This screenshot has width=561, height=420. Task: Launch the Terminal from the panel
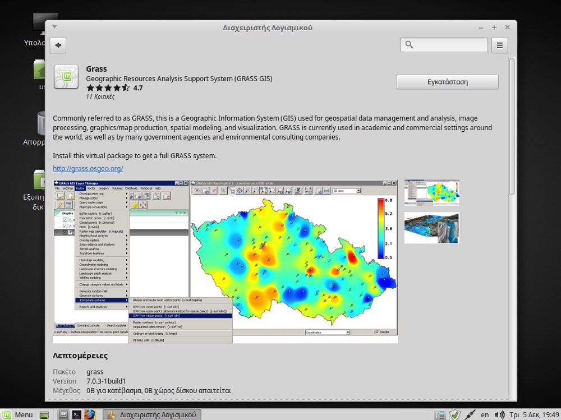point(76,414)
